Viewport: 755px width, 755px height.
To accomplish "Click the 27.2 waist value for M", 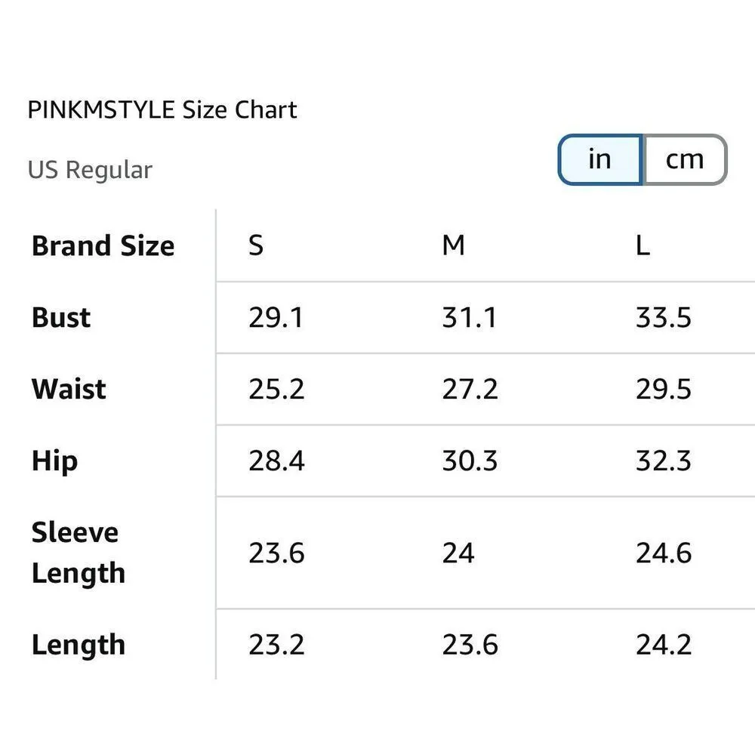I will pos(470,390).
